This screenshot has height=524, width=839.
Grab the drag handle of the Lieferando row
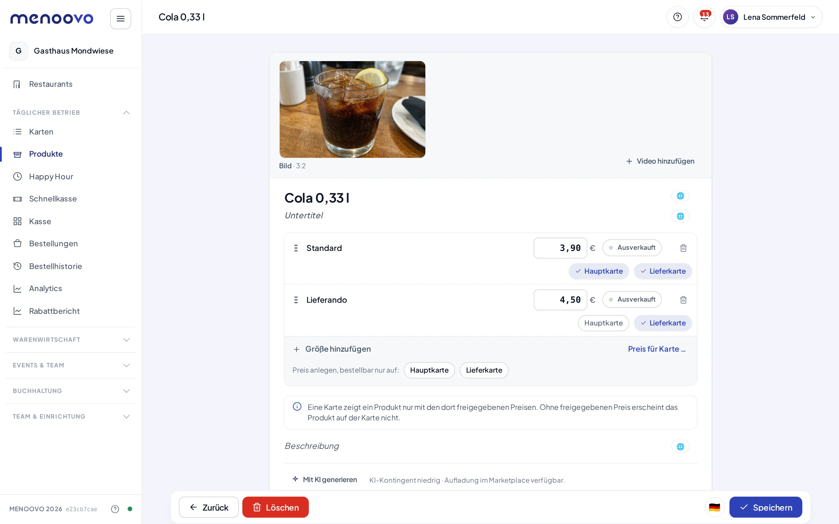(x=296, y=300)
